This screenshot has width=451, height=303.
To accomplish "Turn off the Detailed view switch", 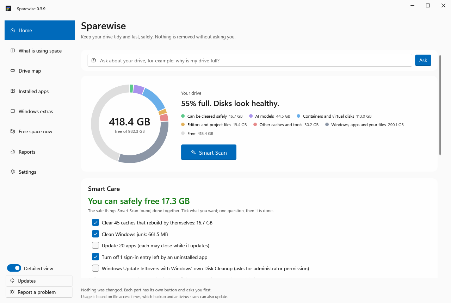I will click(x=14, y=268).
